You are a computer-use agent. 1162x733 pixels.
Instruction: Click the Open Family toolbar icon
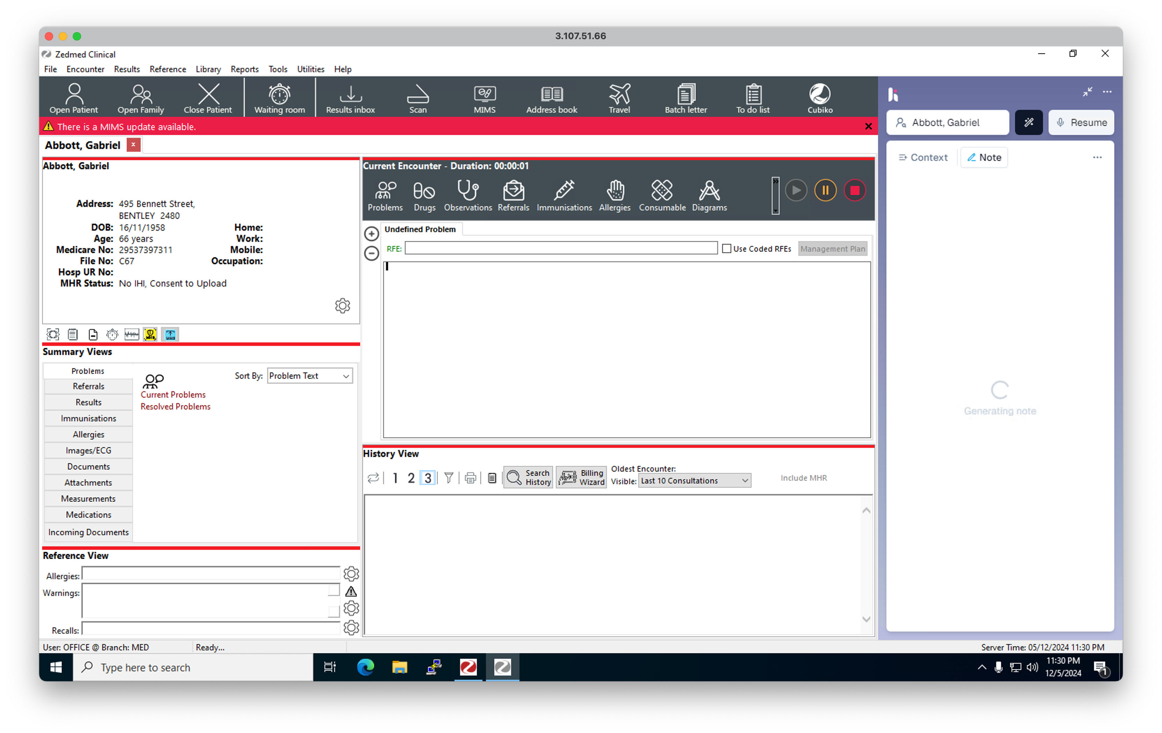click(141, 99)
